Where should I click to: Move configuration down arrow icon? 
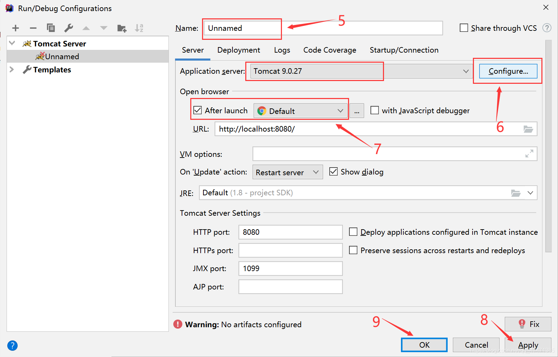[104, 28]
